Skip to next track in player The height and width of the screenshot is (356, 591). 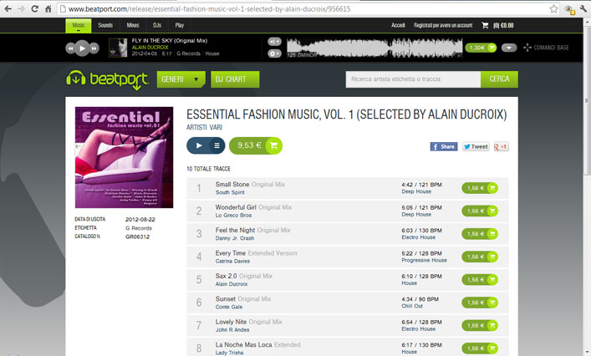point(94,48)
